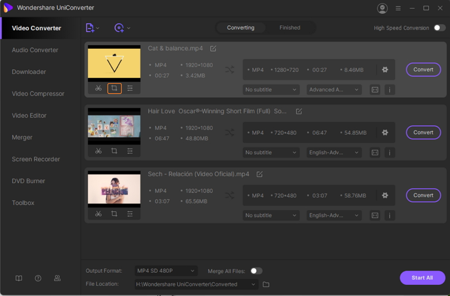
Task: Convert the Sech - Relación video
Action: pos(424,196)
